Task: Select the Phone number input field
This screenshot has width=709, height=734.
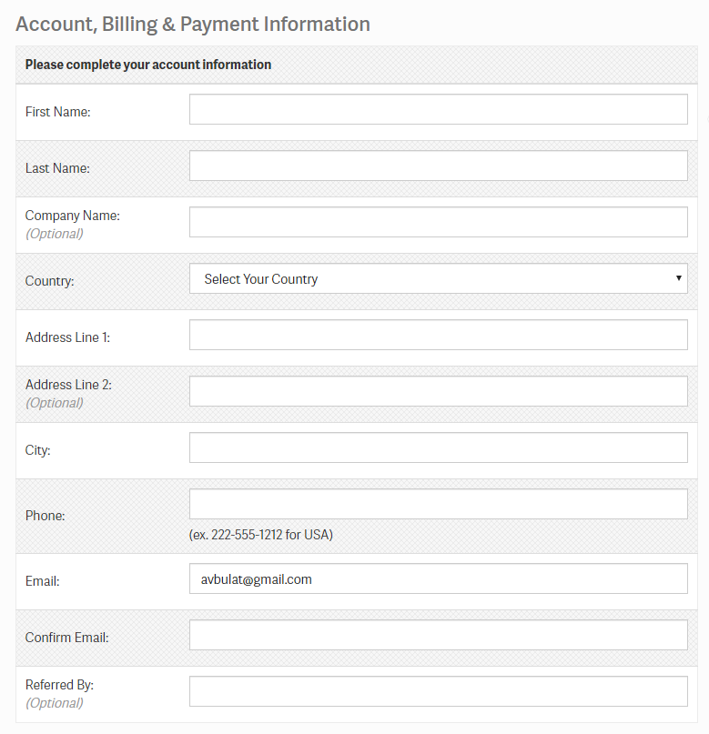Action: tap(438, 504)
